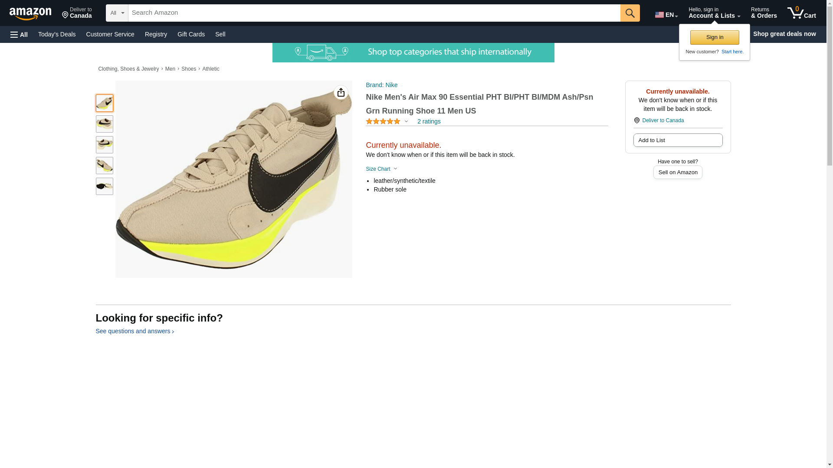Open the All hamburger menu
The height and width of the screenshot is (468, 833).
click(x=19, y=34)
